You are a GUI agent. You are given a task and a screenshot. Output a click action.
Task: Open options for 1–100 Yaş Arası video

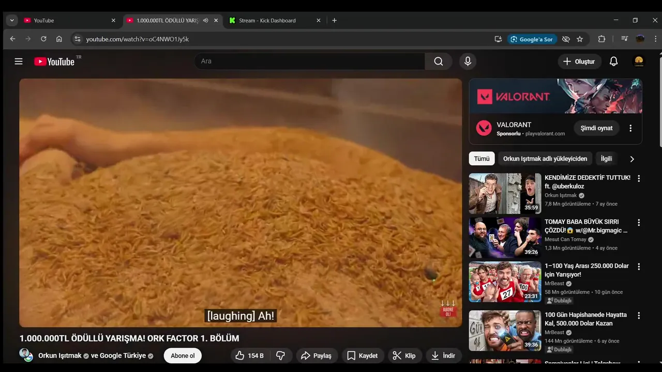(639, 267)
